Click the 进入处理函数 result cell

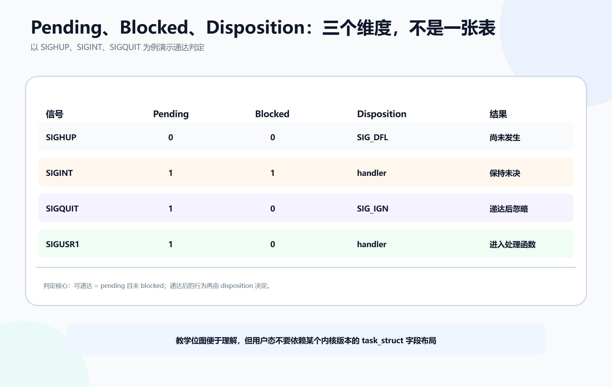pyautogui.click(x=512, y=244)
